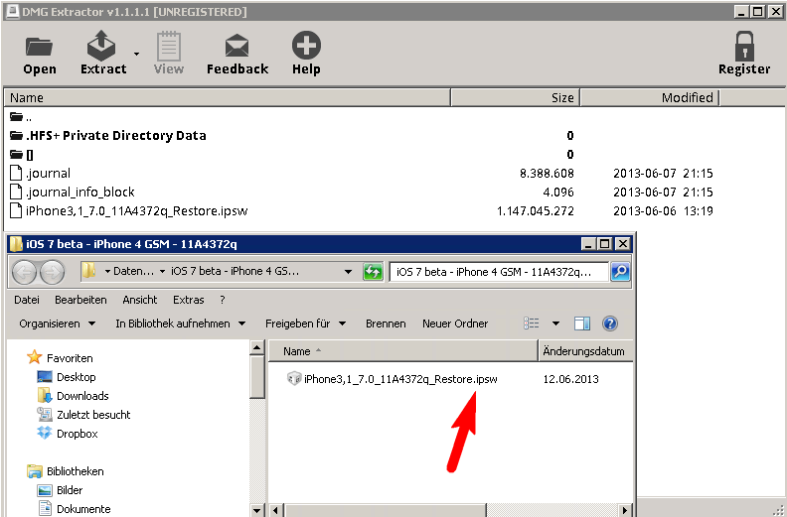Select the '[]' folder entry
The image size is (787, 517).
22,155
